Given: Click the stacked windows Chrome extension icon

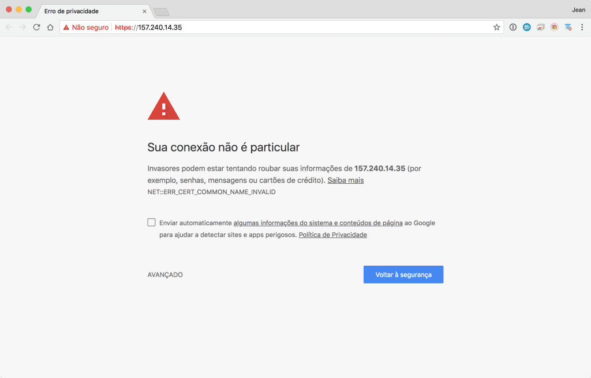Looking at the screenshot, I should pyautogui.click(x=541, y=27).
